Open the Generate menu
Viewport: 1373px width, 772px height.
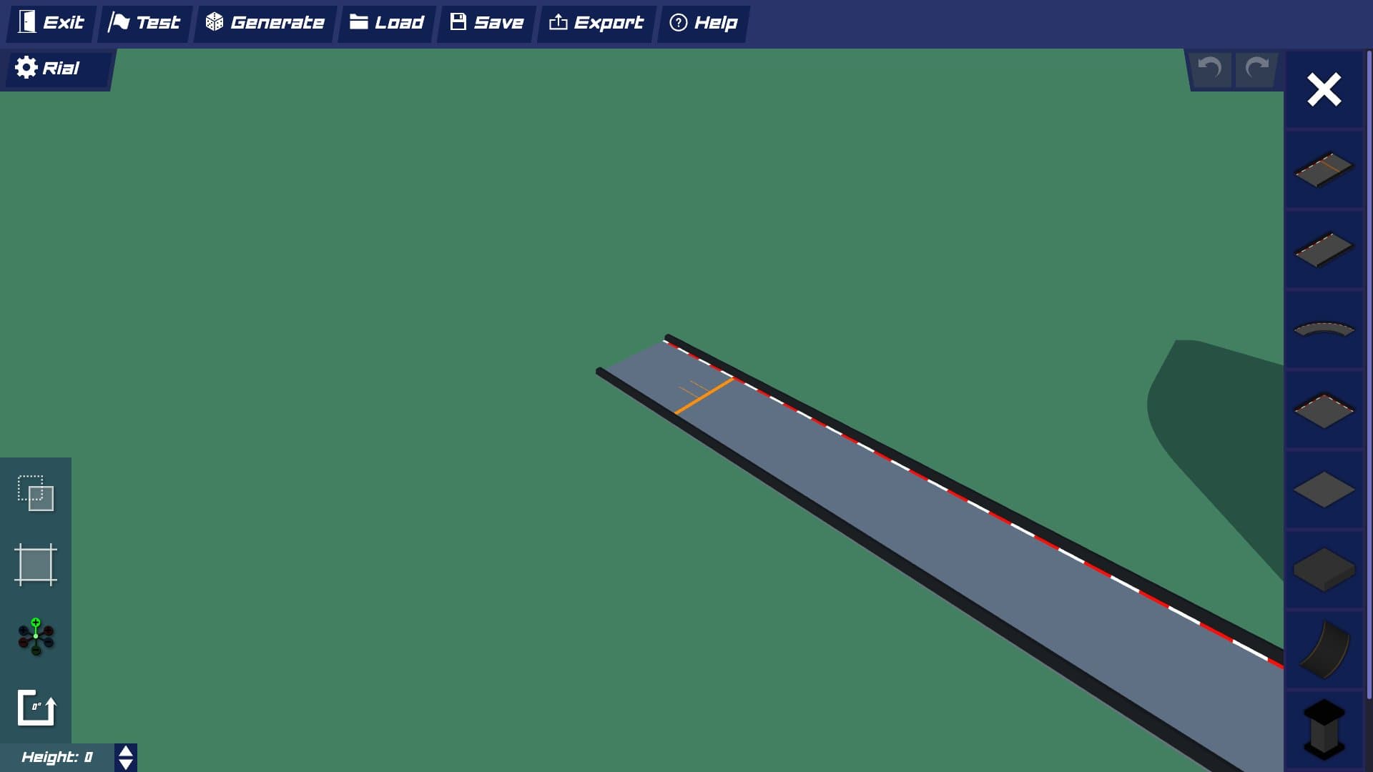click(x=265, y=23)
